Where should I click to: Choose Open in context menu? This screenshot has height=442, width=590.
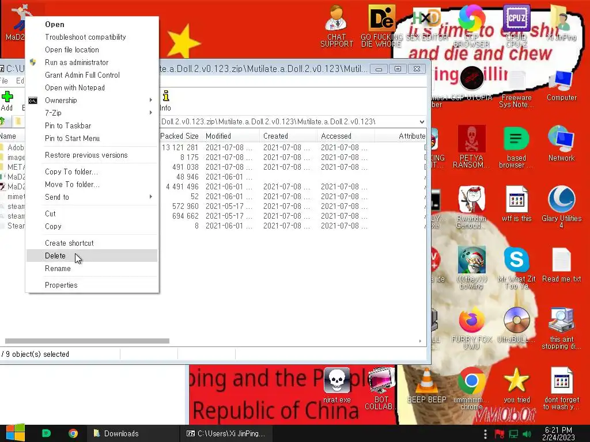[x=92, y=24]
